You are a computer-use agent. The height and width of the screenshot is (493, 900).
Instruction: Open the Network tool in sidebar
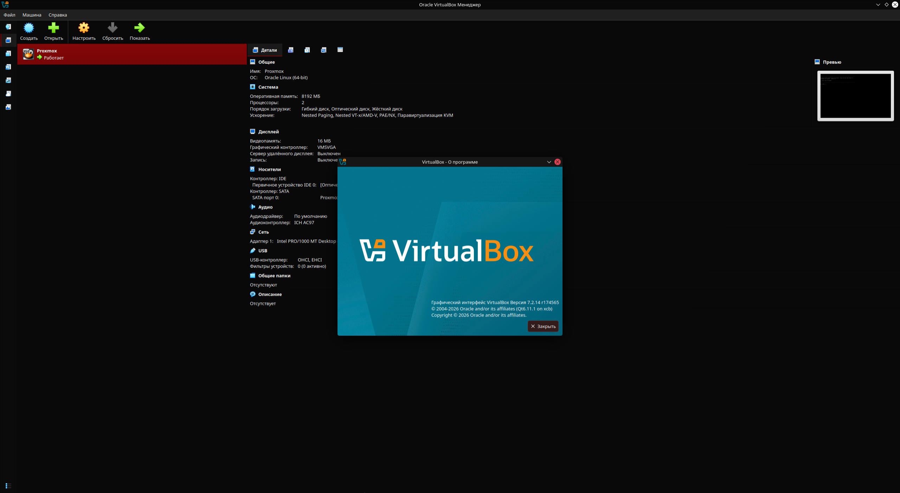pos(8,80)
